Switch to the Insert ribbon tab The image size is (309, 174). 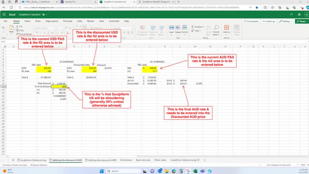[28, 21]
